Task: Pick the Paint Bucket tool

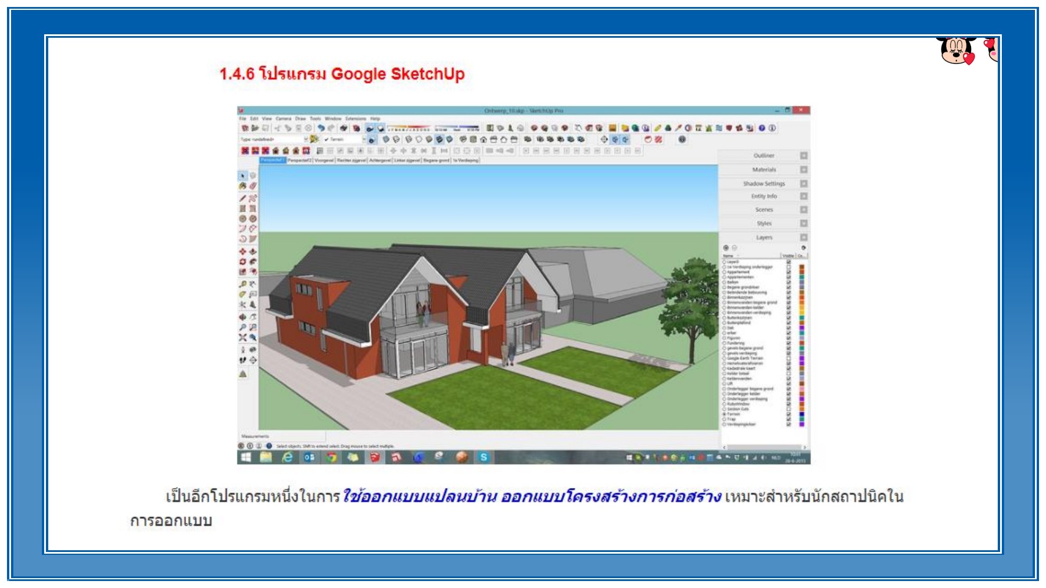Action: click(243, 186)
